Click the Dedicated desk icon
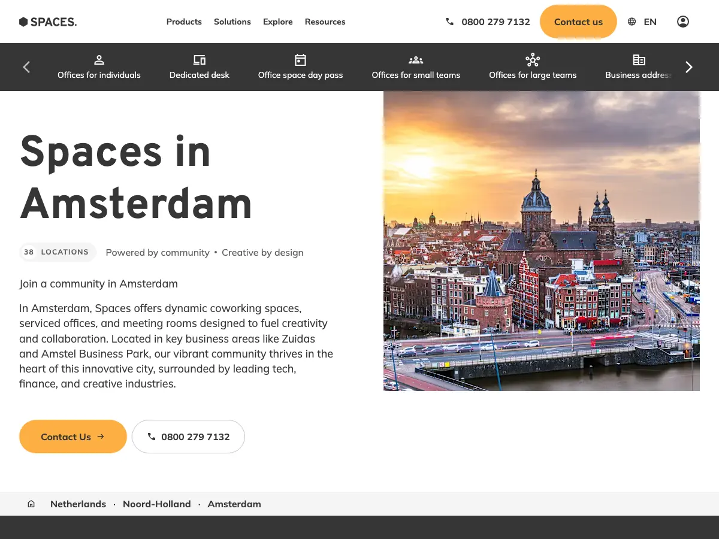 tap(200, 60)
